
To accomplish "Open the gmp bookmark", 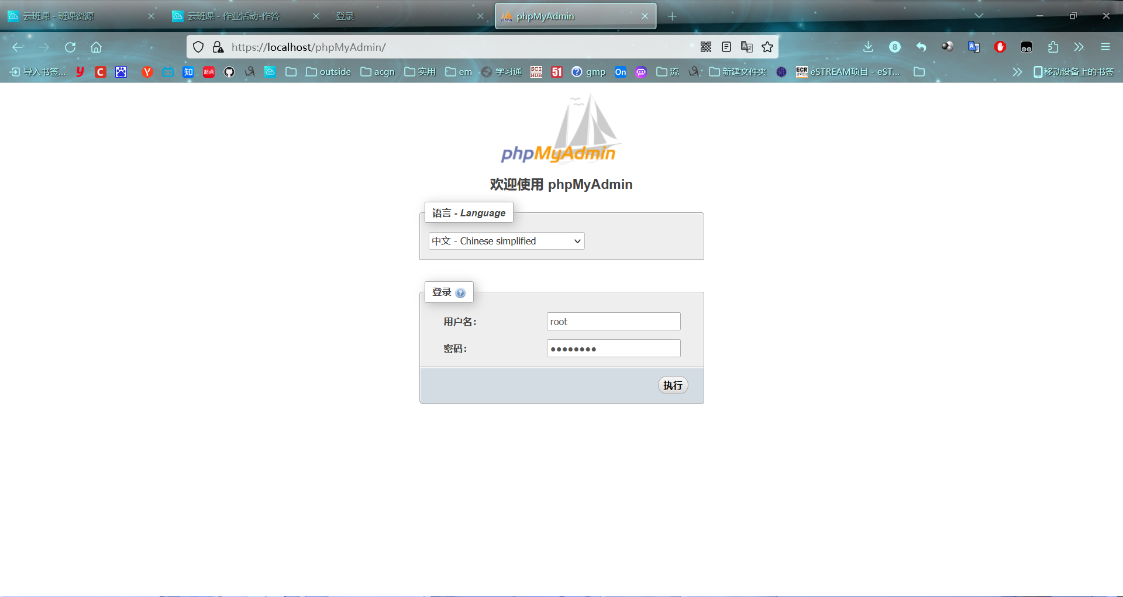I will [588, 72].
